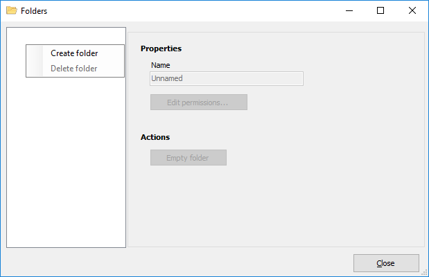
Task: Click the Name label above the field
Action: coord(160,65)
